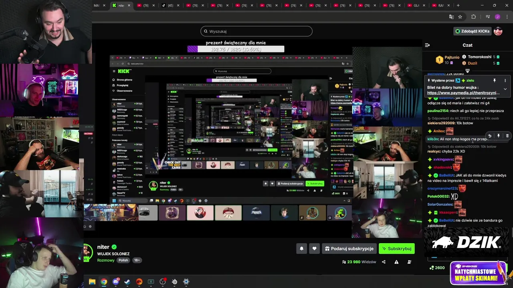The height and width of the screenshot is (288, 513).
Task: Unpin pinned message with pin icon
Action: click(495, 80)
